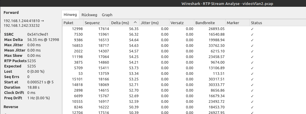Toggle the Delta column sort arrow

(x=135, y=22)
